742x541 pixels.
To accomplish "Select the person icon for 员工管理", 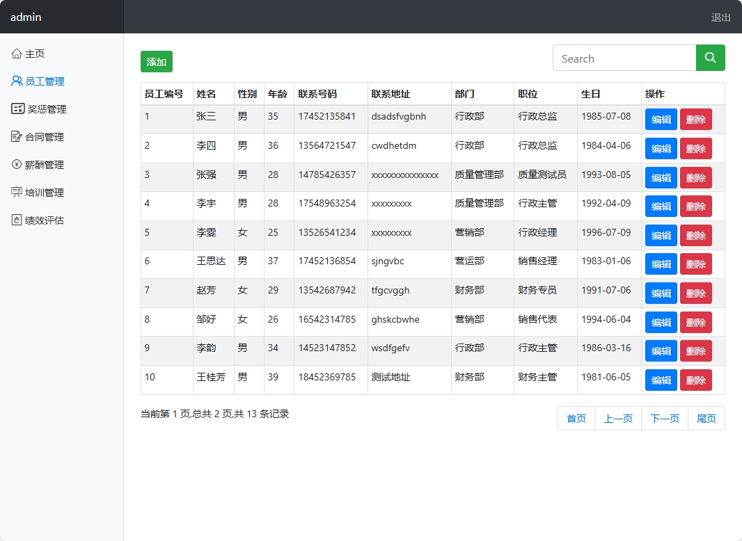I will 16,81.
